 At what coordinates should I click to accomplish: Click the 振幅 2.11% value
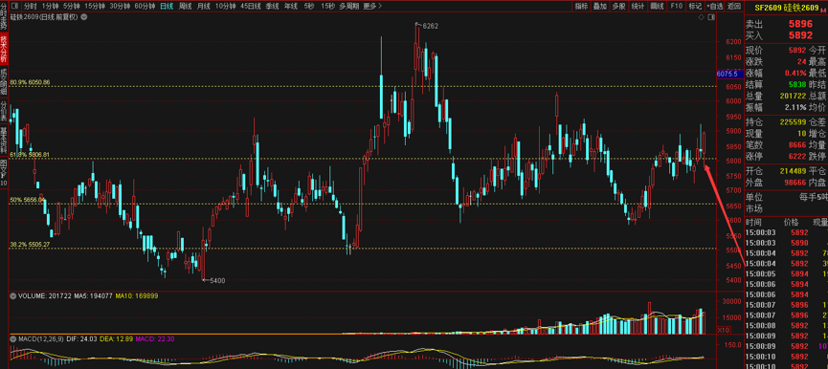[795, 107]
